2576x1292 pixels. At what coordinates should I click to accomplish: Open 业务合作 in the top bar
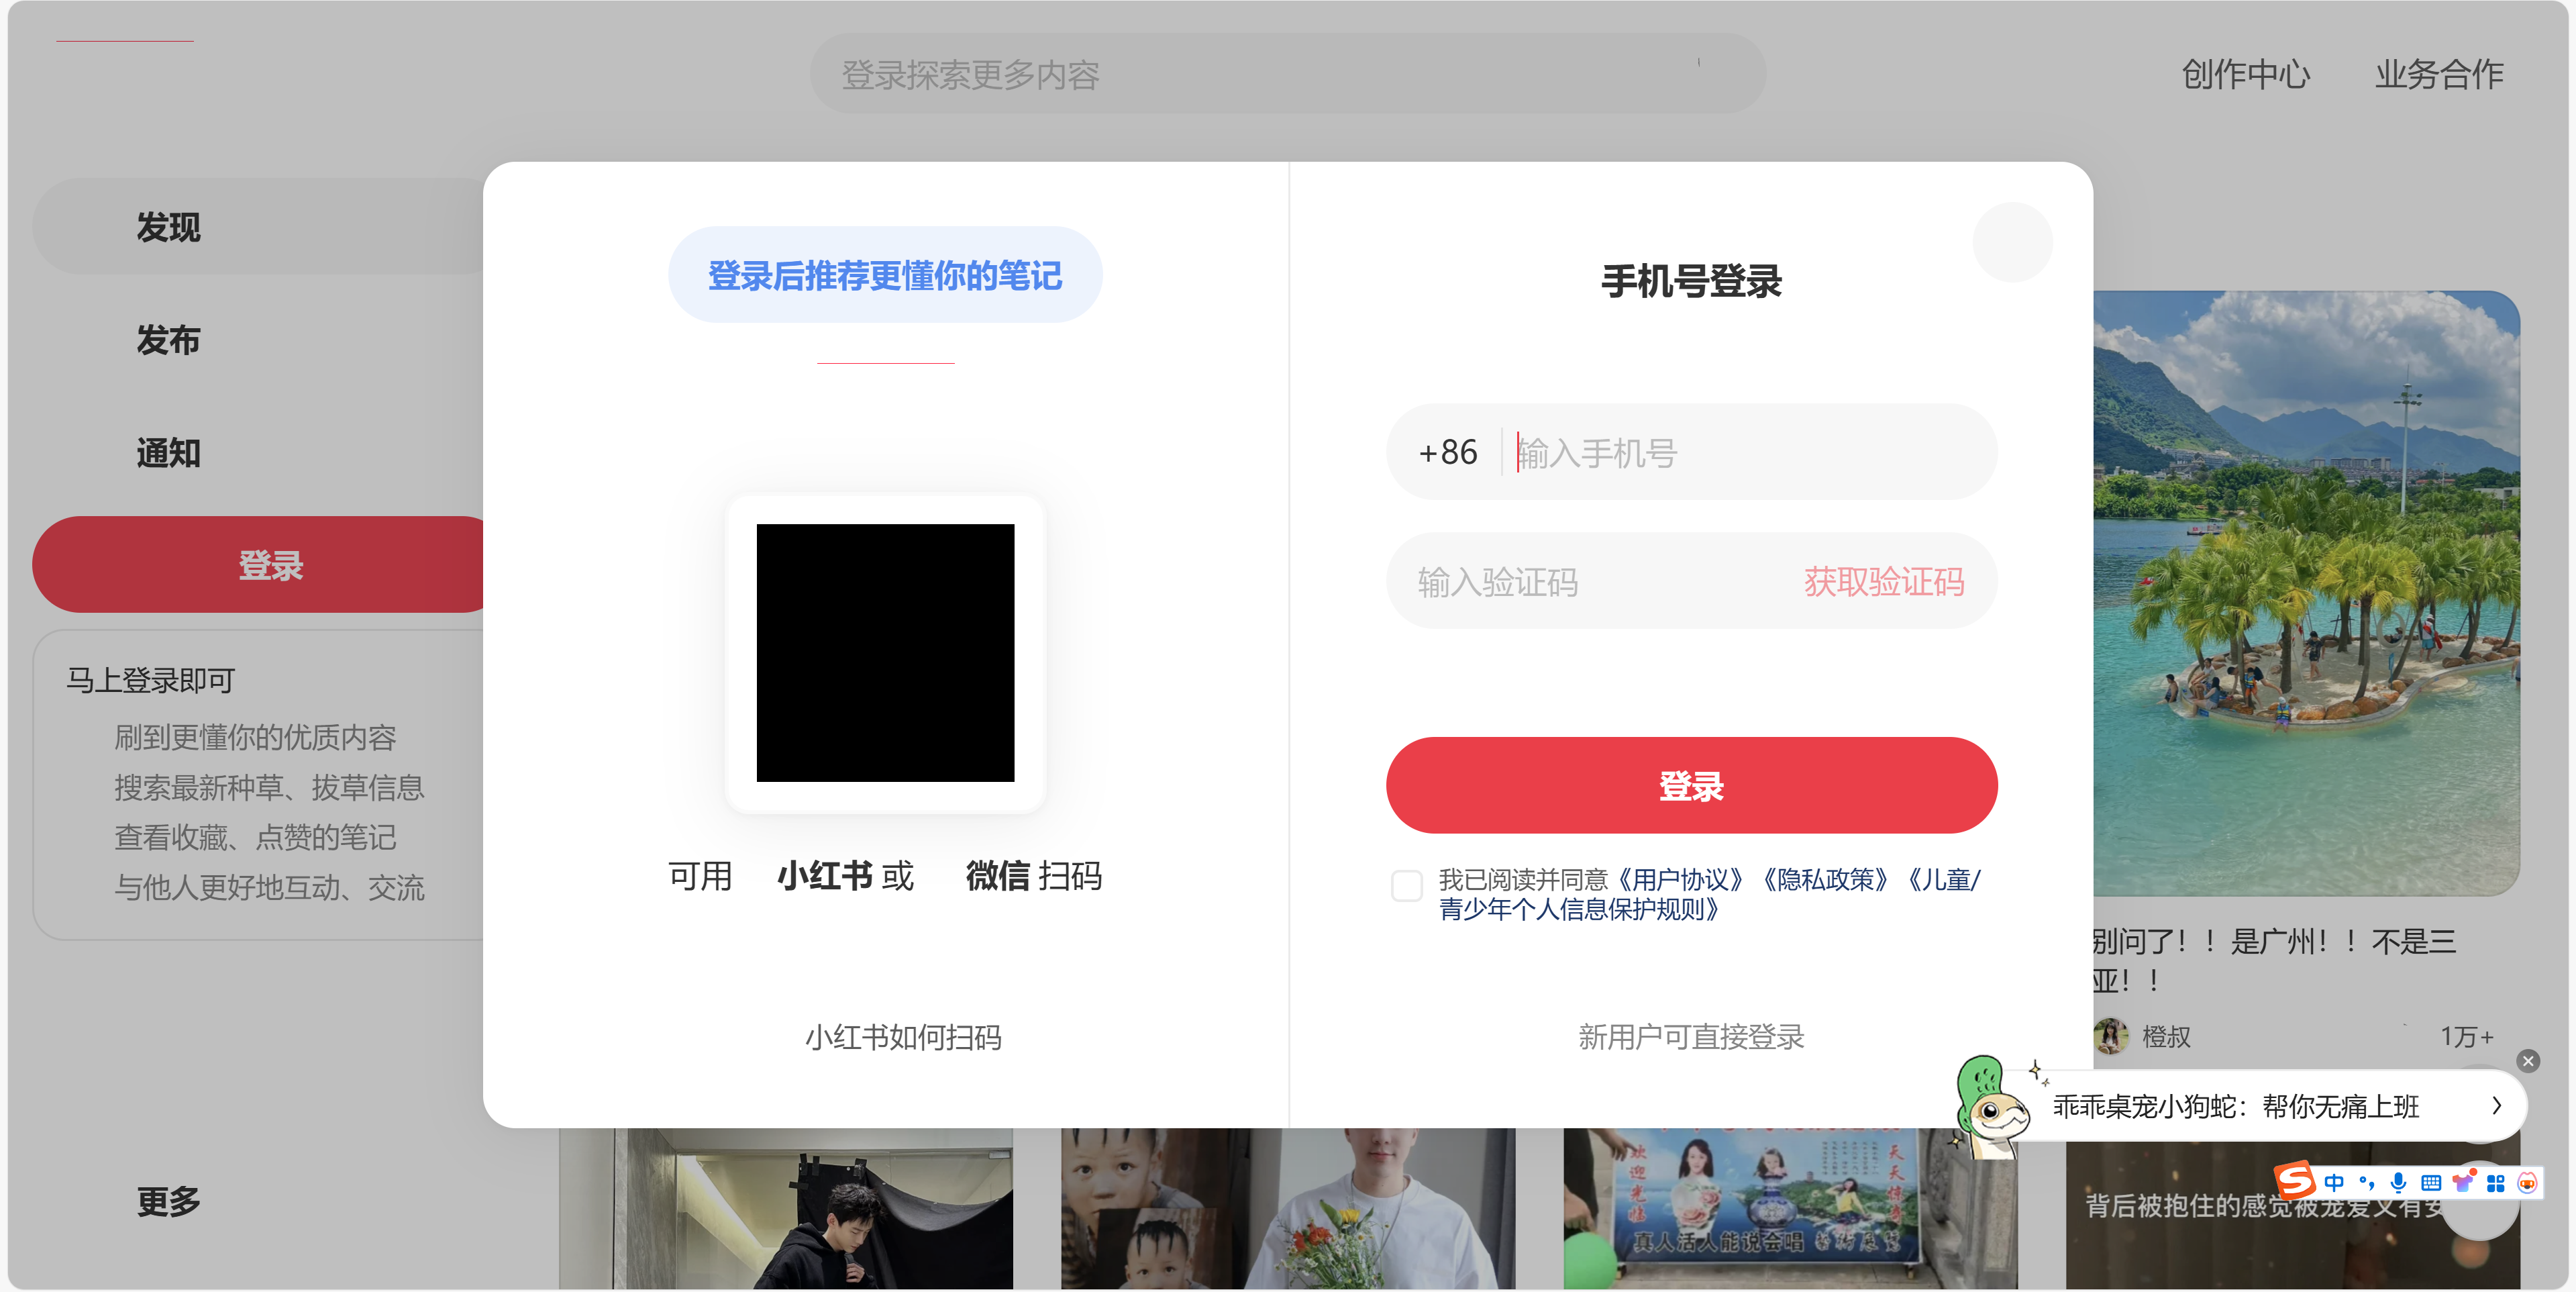click(x=2439, y=74)
